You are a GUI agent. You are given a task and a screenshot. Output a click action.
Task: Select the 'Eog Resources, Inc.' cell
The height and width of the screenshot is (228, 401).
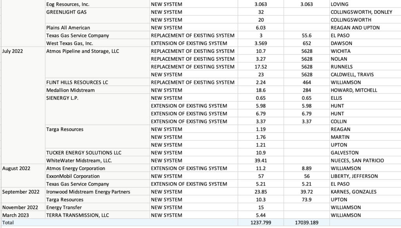(x=98, y=4)
